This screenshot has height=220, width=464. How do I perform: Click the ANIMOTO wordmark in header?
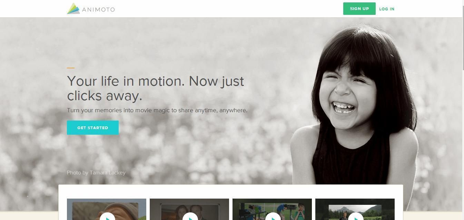click(98, 10)
